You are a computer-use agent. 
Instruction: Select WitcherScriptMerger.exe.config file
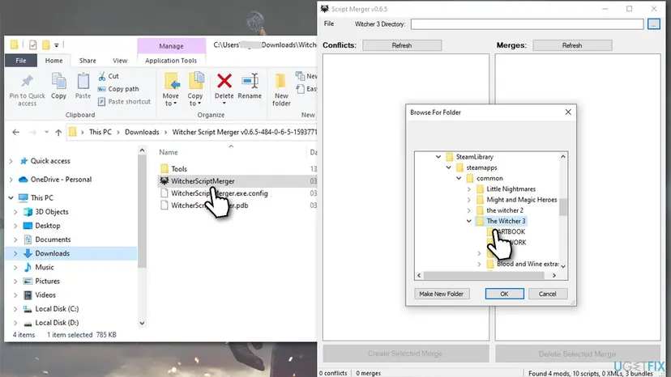219,193
